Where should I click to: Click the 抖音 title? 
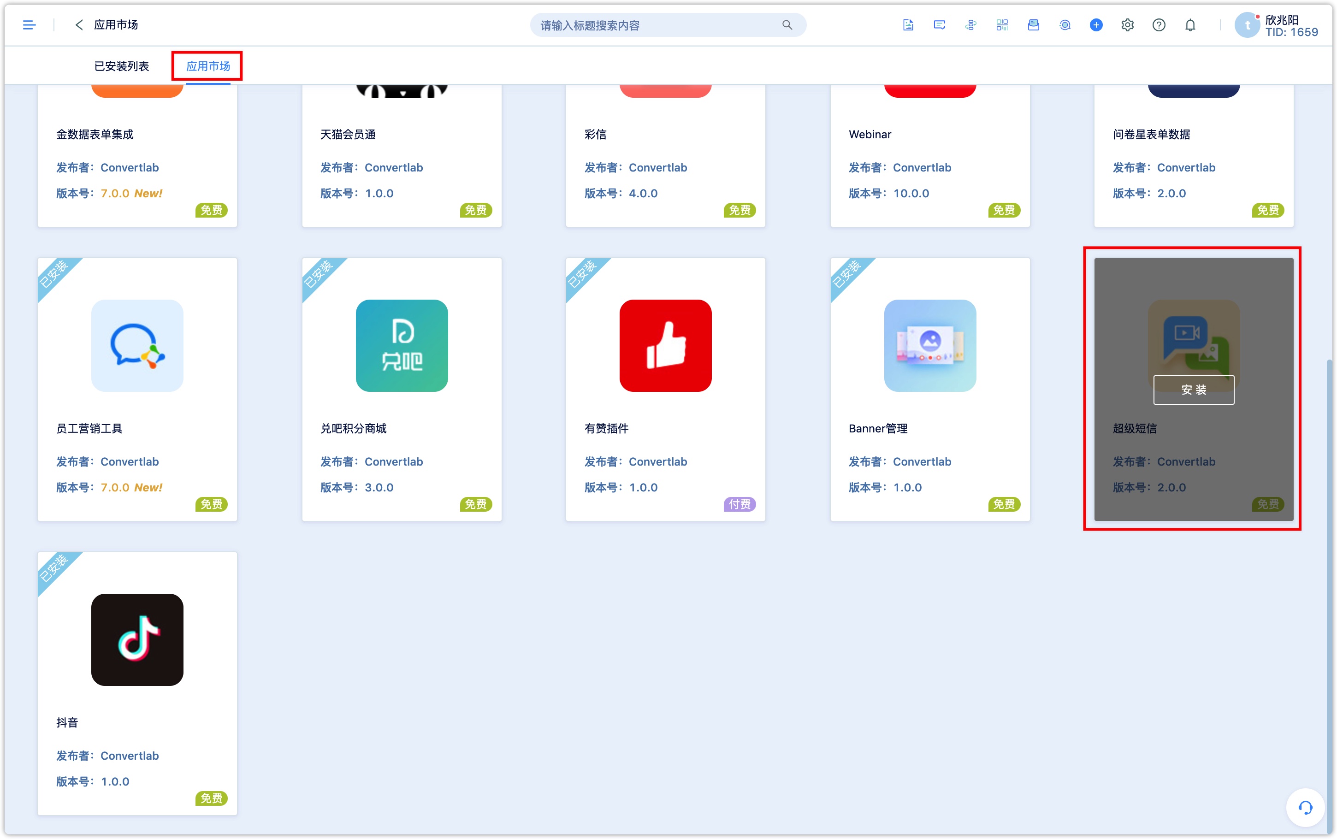click(67, 722)
